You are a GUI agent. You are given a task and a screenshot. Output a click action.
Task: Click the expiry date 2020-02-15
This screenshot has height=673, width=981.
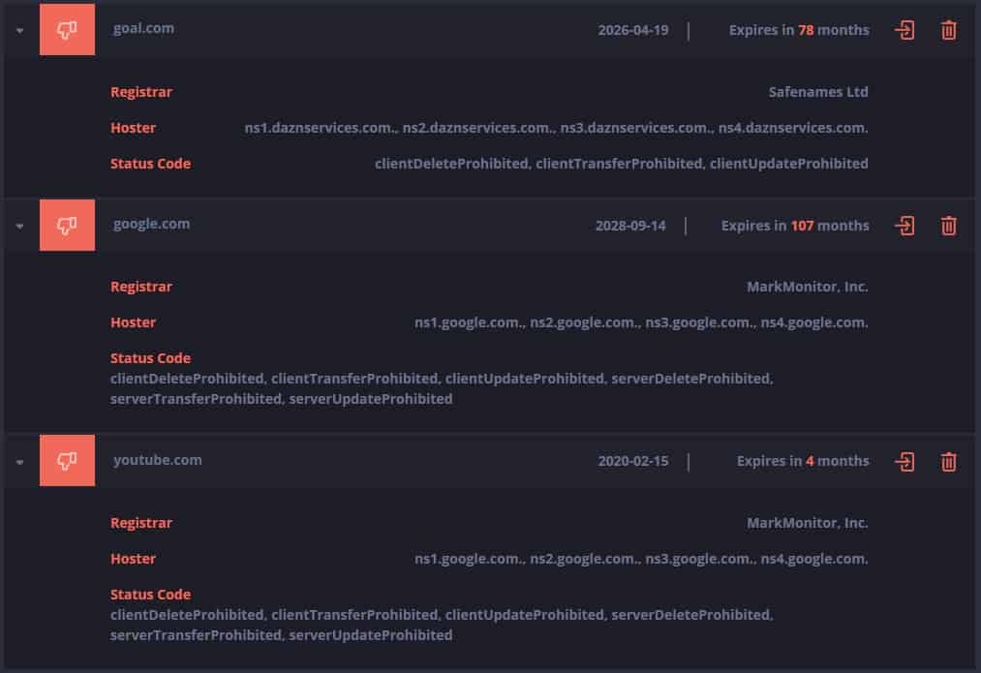click(633, 461)
